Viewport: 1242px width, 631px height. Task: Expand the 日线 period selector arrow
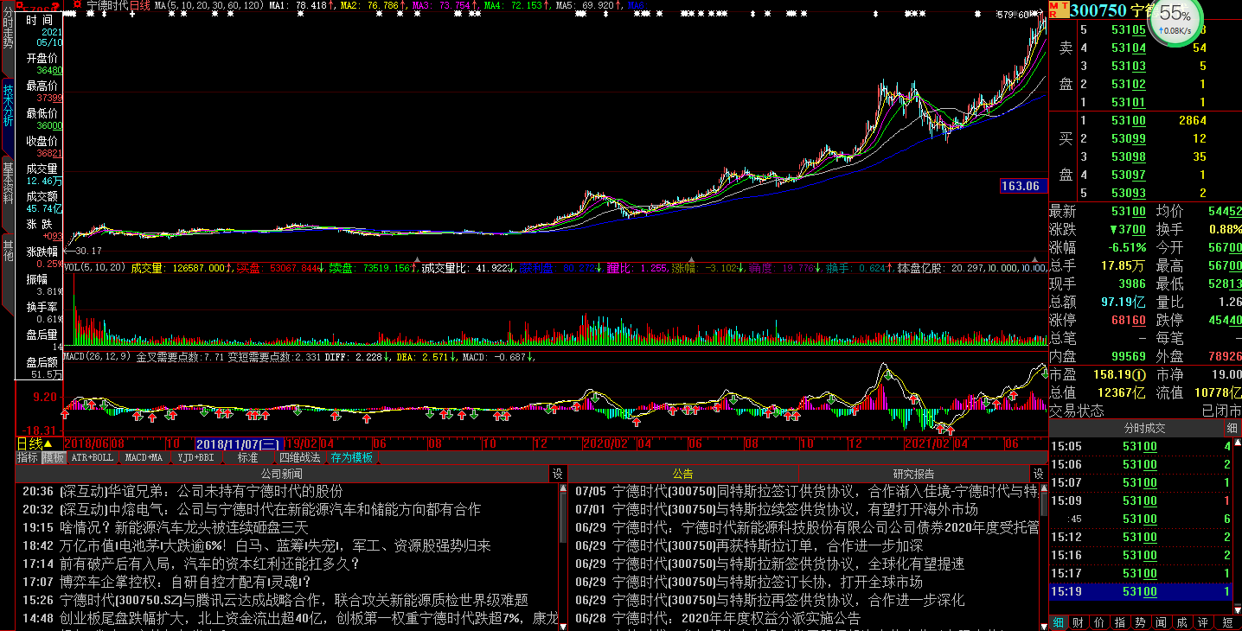coord(48,443)
